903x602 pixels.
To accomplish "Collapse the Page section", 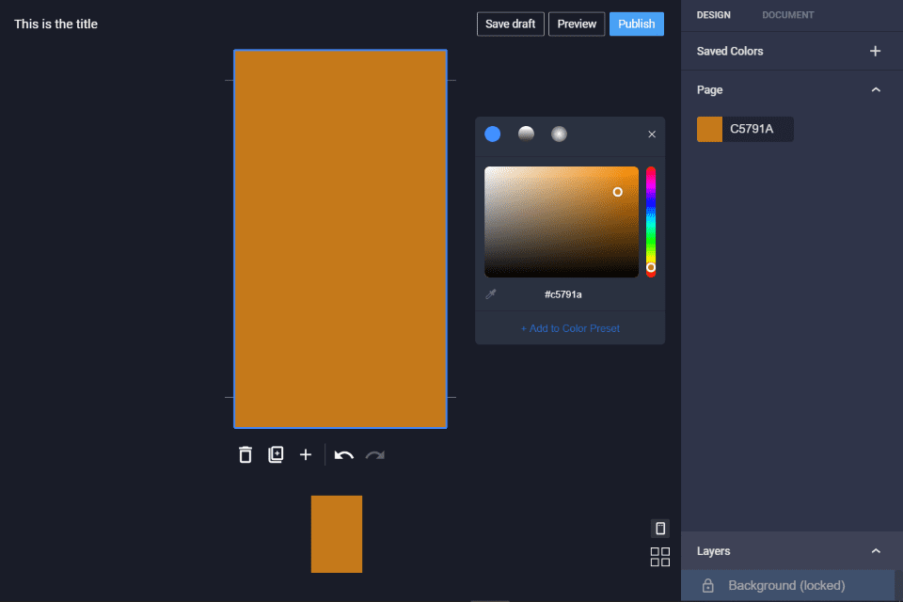I will coord(876,90).
